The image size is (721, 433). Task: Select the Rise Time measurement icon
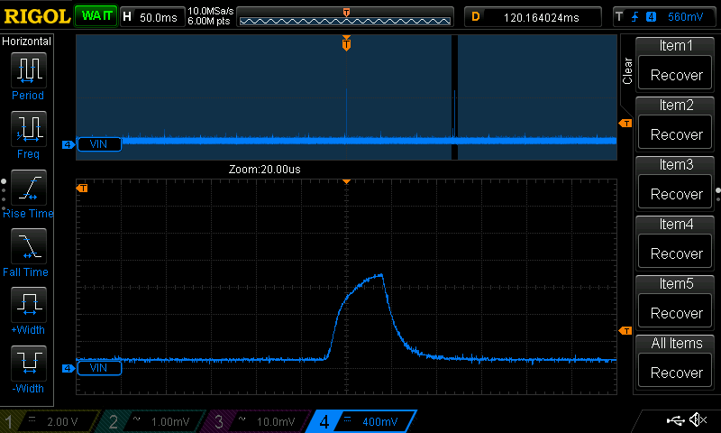(x=29, y=188)
